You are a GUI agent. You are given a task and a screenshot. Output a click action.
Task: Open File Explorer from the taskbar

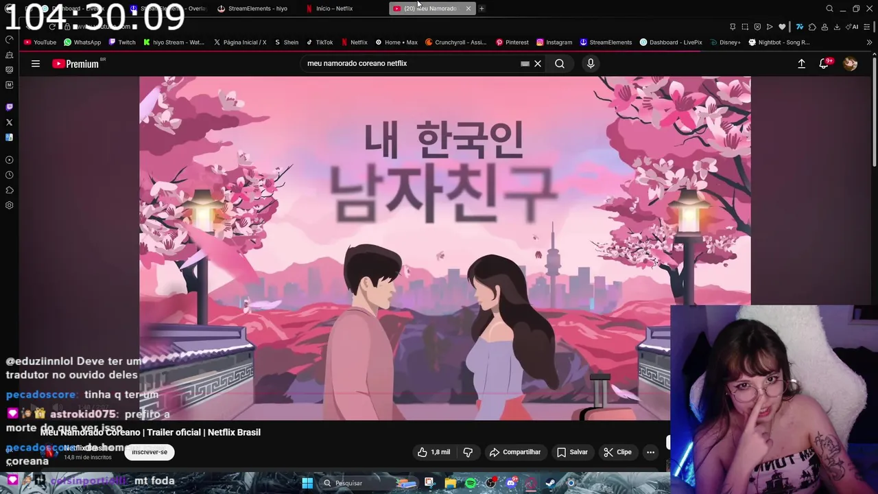[450, 483]
